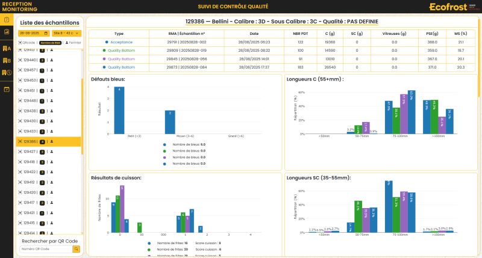This screenshot has height=258, width=482.
Task: Click the Acceptance type link
Action: [120, 42]
